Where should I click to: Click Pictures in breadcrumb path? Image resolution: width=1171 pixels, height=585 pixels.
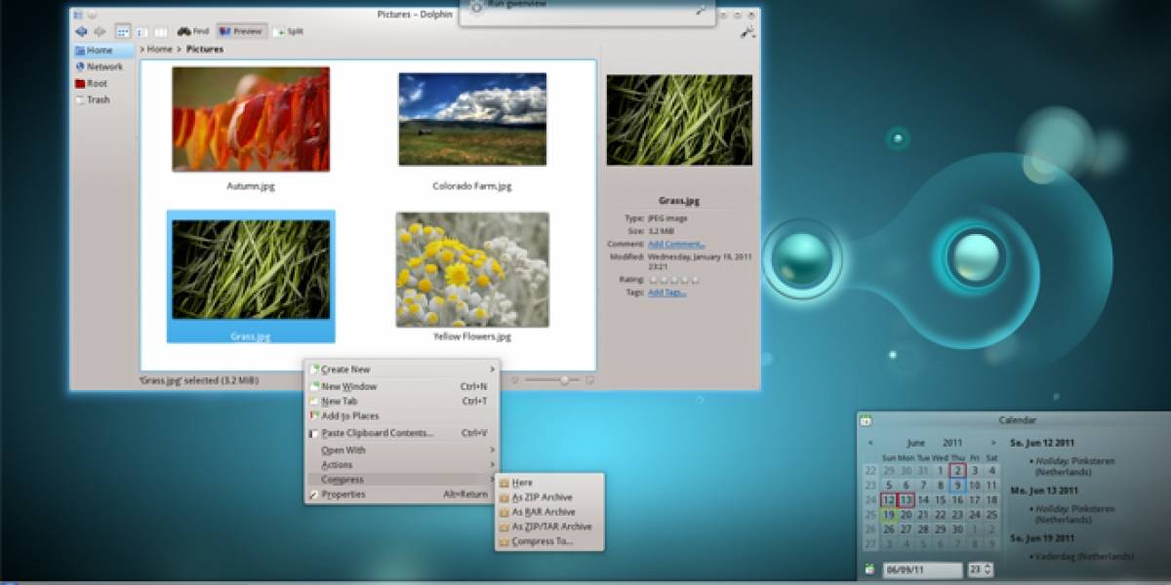205,49
